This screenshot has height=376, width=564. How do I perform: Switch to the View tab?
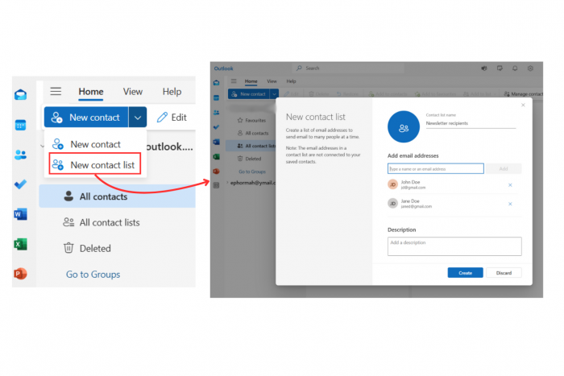pos(133,92)
